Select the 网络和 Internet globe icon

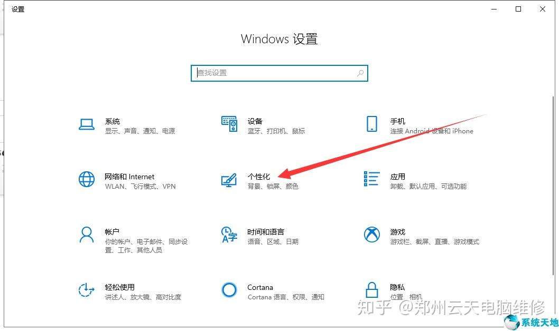point(87,179)
